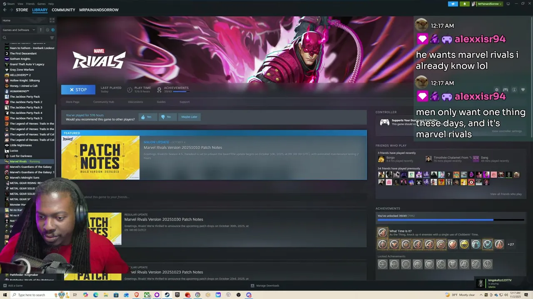Select The Jackbox Party Pack 3
533x299 pixels.
point(26,107)
